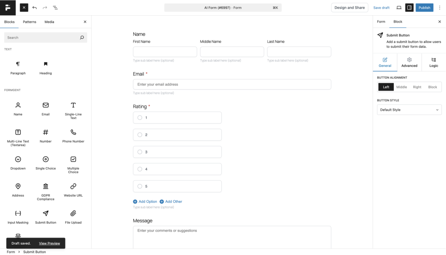Toggle the settings sidebar icon
This screenshot has height=255, width=446.
pos(409,8)
